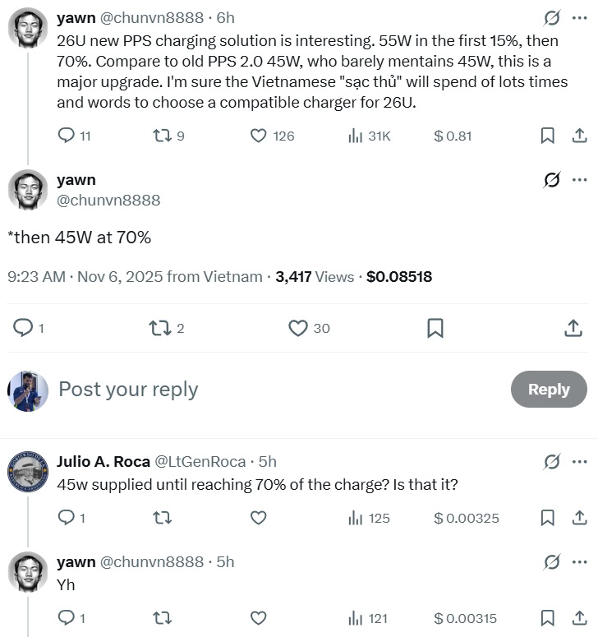This screenshot has height=637, width=598.
Task: Like the top post with 126 likes
Action: (x=258, y=136)
